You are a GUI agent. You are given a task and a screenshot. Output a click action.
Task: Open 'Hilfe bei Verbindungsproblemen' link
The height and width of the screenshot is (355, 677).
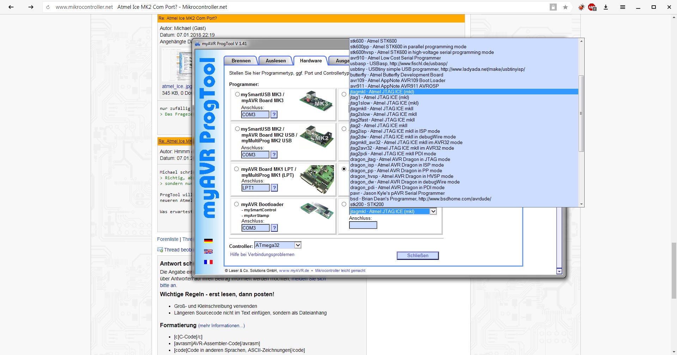262,255
